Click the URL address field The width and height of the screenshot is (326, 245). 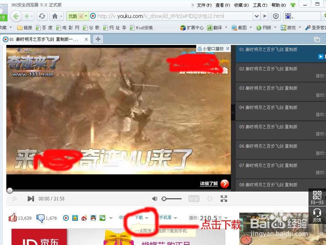(171, 16)
